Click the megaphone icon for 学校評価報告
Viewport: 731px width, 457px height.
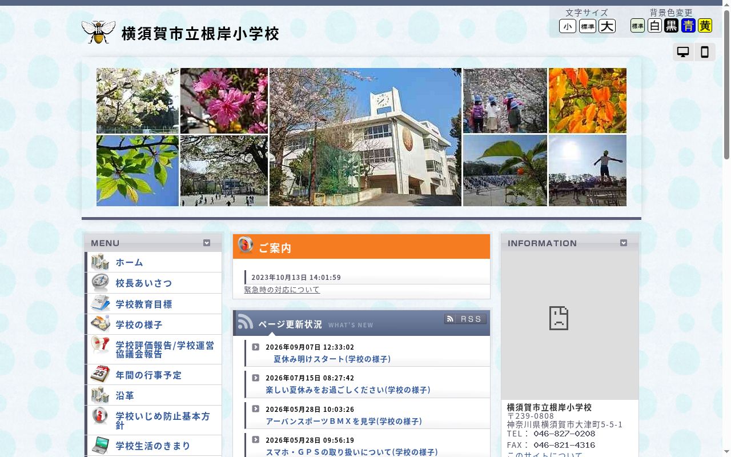(100, 345)
